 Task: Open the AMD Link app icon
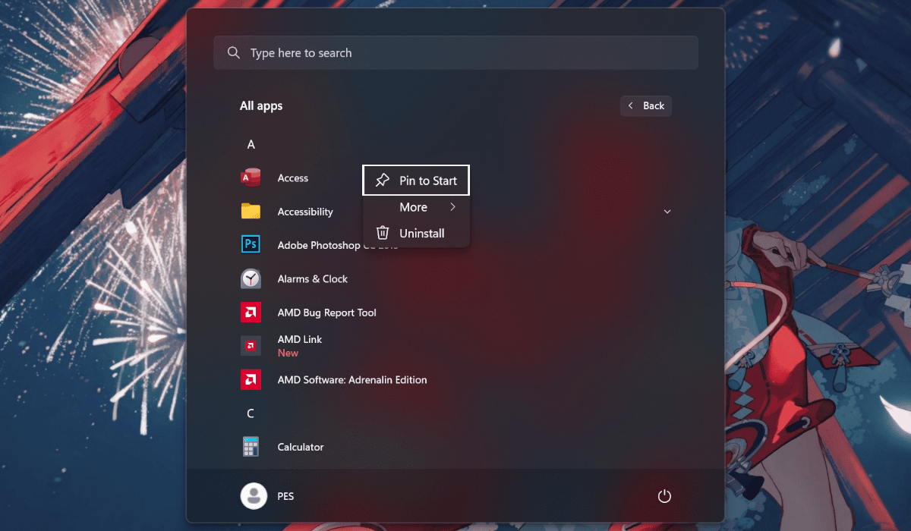point(251,346)
